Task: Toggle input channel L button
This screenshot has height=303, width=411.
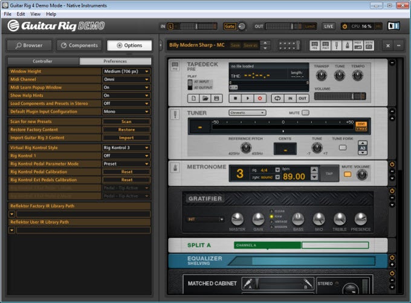Action: click(170, 26)
